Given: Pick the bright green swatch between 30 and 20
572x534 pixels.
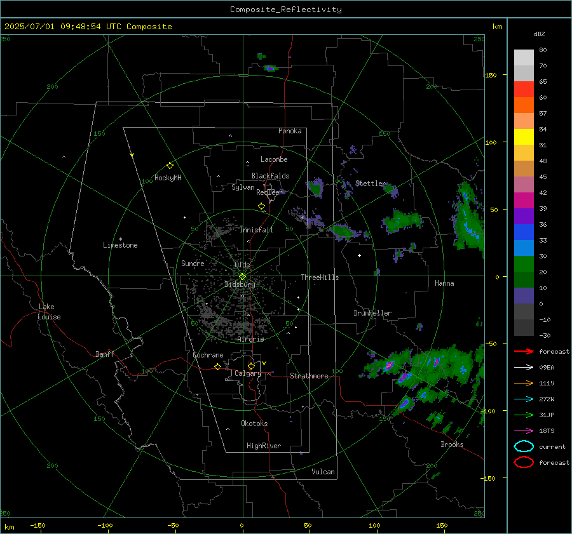Looking at the screenshot, I should point(524,264).
